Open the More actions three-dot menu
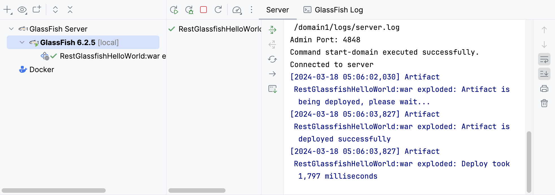Image resolution: width=555 pixels, height=195 pixels. (x=252, y=10)
